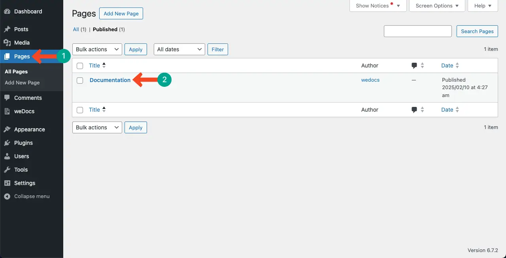Click sort arrows next to footer Title

(x=104, y=110)
